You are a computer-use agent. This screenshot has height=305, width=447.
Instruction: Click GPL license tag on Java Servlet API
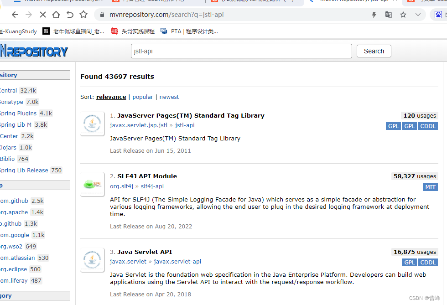[x=410, y=263]
